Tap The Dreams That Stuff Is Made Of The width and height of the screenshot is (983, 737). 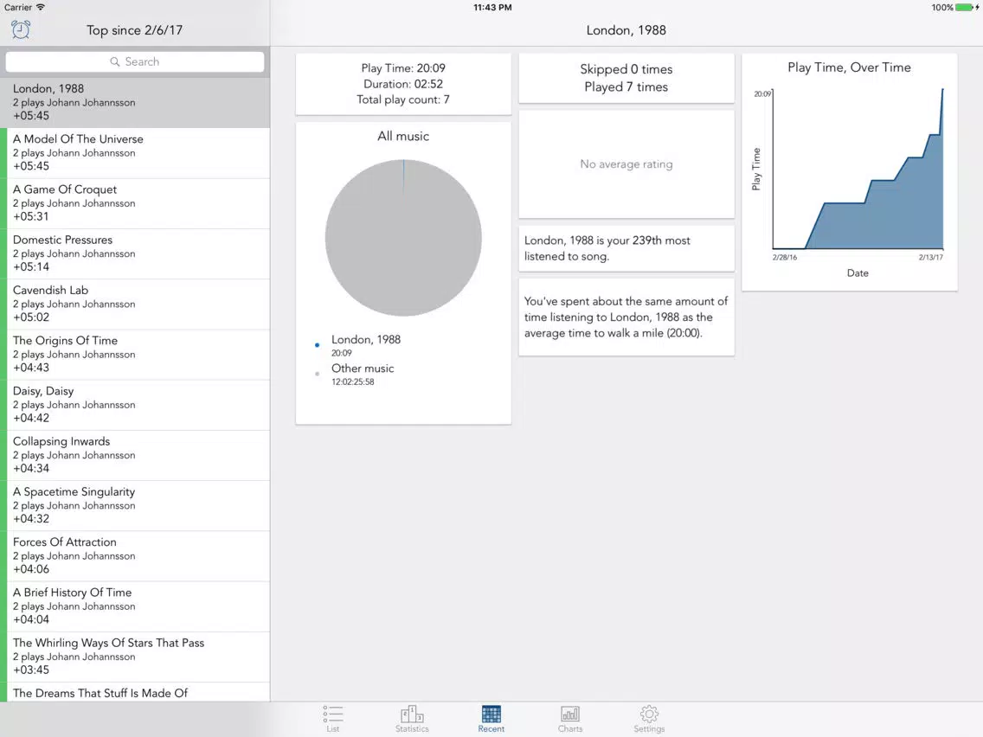pos(135,692)
